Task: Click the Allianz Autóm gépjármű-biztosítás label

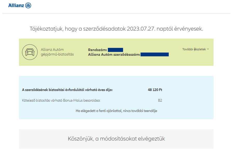Action: 57,52
